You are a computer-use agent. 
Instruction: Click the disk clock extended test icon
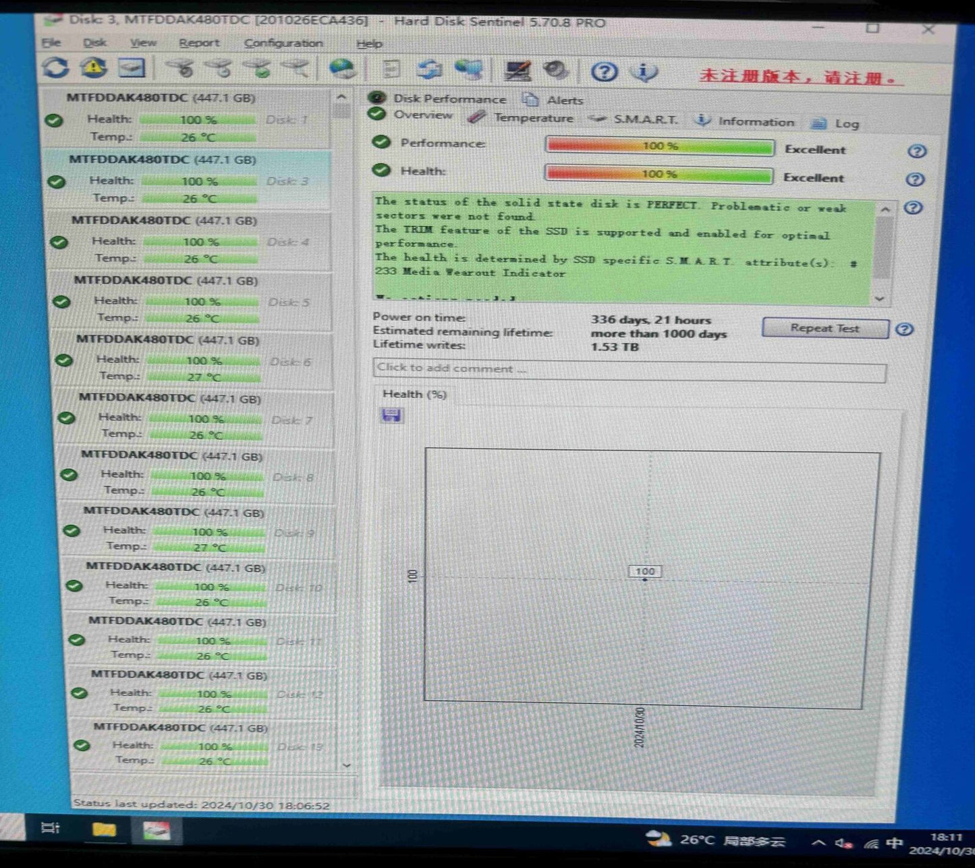click(x=219, y=67)
